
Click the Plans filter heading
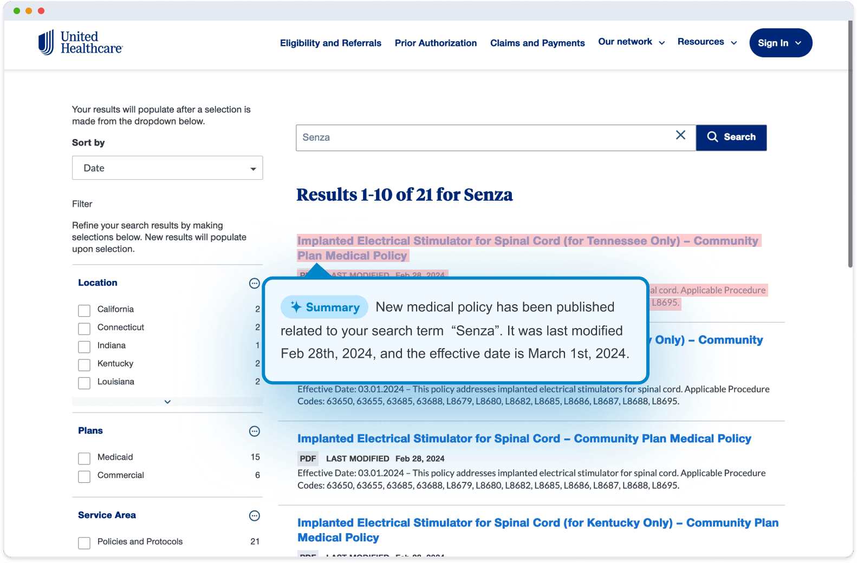click(90, 430)
